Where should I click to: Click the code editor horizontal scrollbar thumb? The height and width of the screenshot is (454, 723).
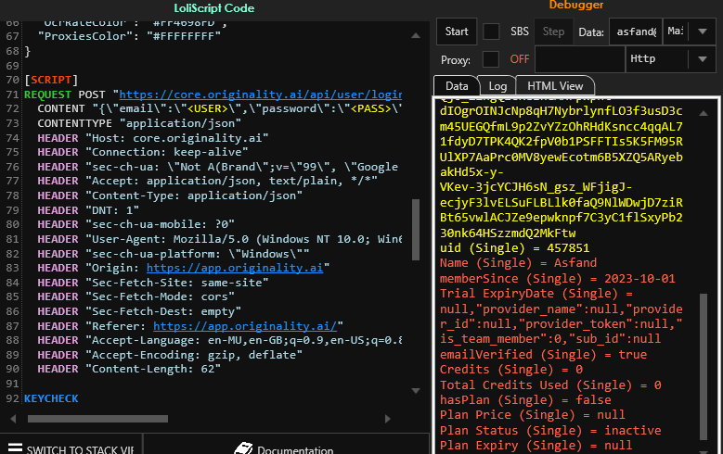(x=97, y=419)
